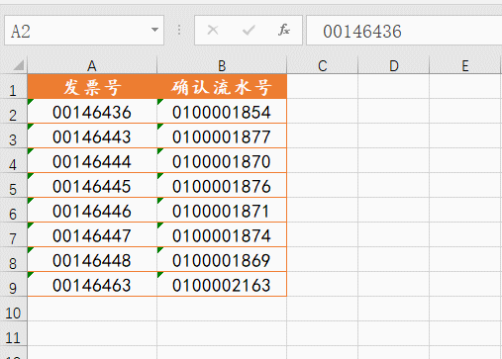Image resolution: width=502 pixels, height=359 pixels.
Task: Select cell containing 0100001876
Action: coord(222,186)
